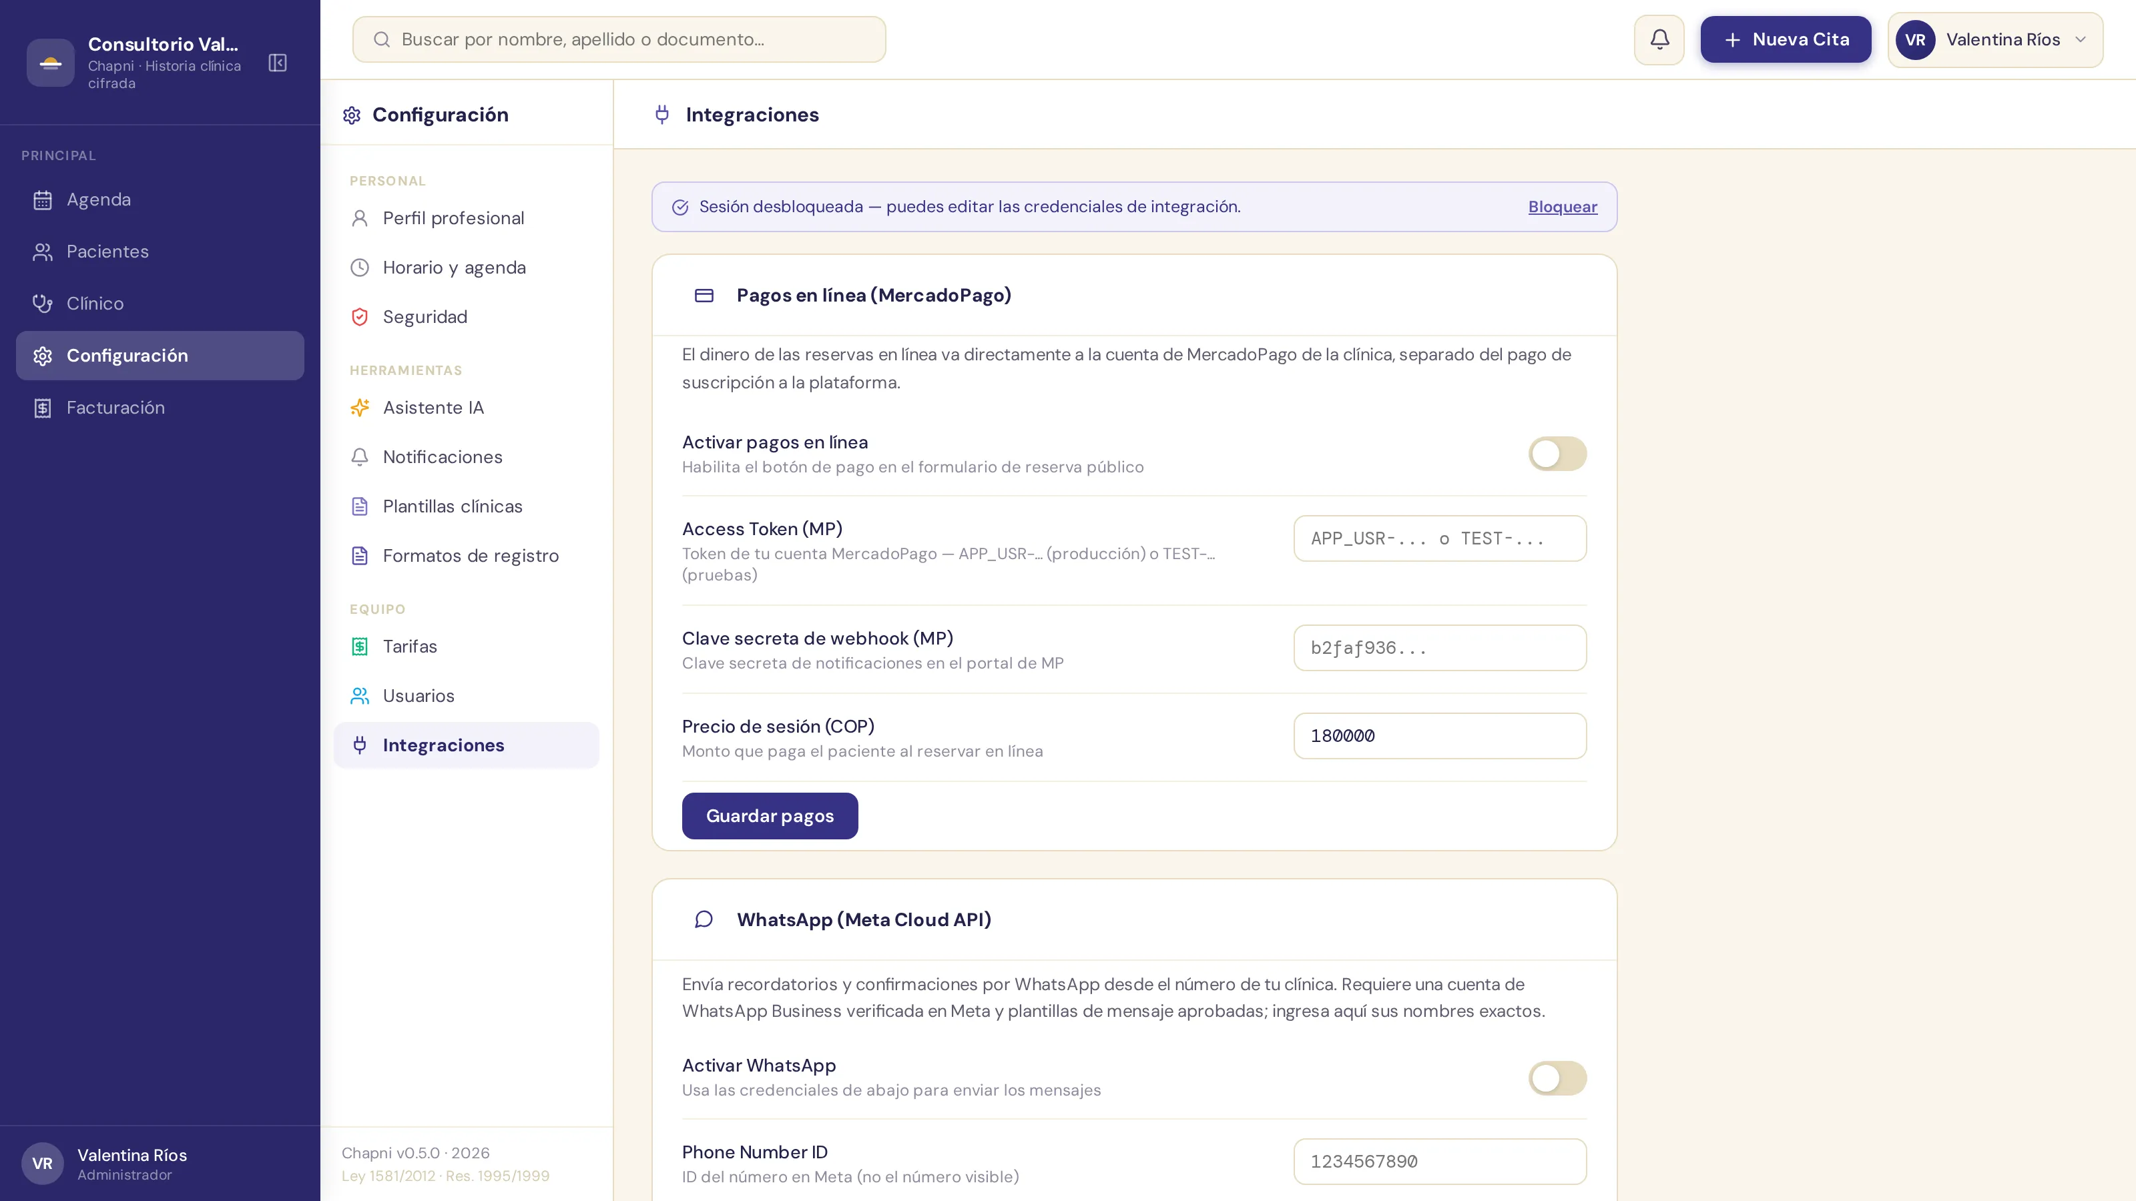This screenshot has height=1201, width=2136.
Task: Open Seguridad settings
Action: tap(466, 317)
